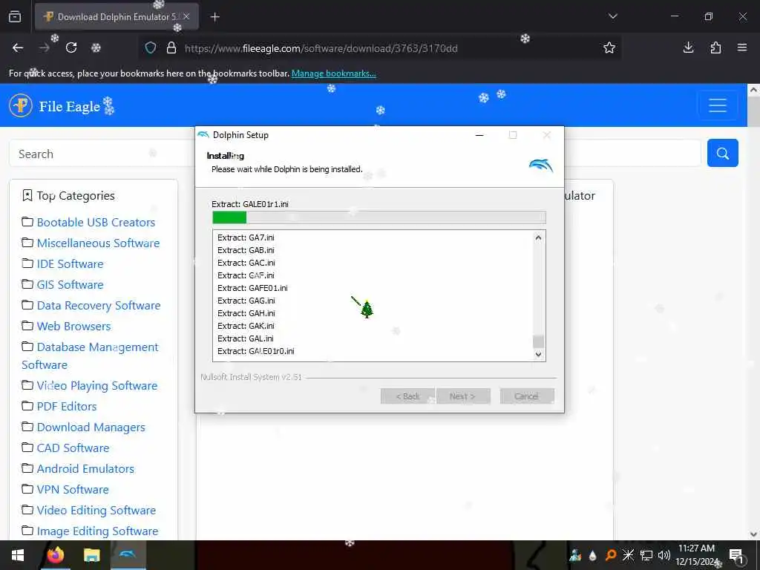This screenshot has height=570, width=760.
Task: Click the Dolphin Setup title bar icon
Action: tap(203, 135)
